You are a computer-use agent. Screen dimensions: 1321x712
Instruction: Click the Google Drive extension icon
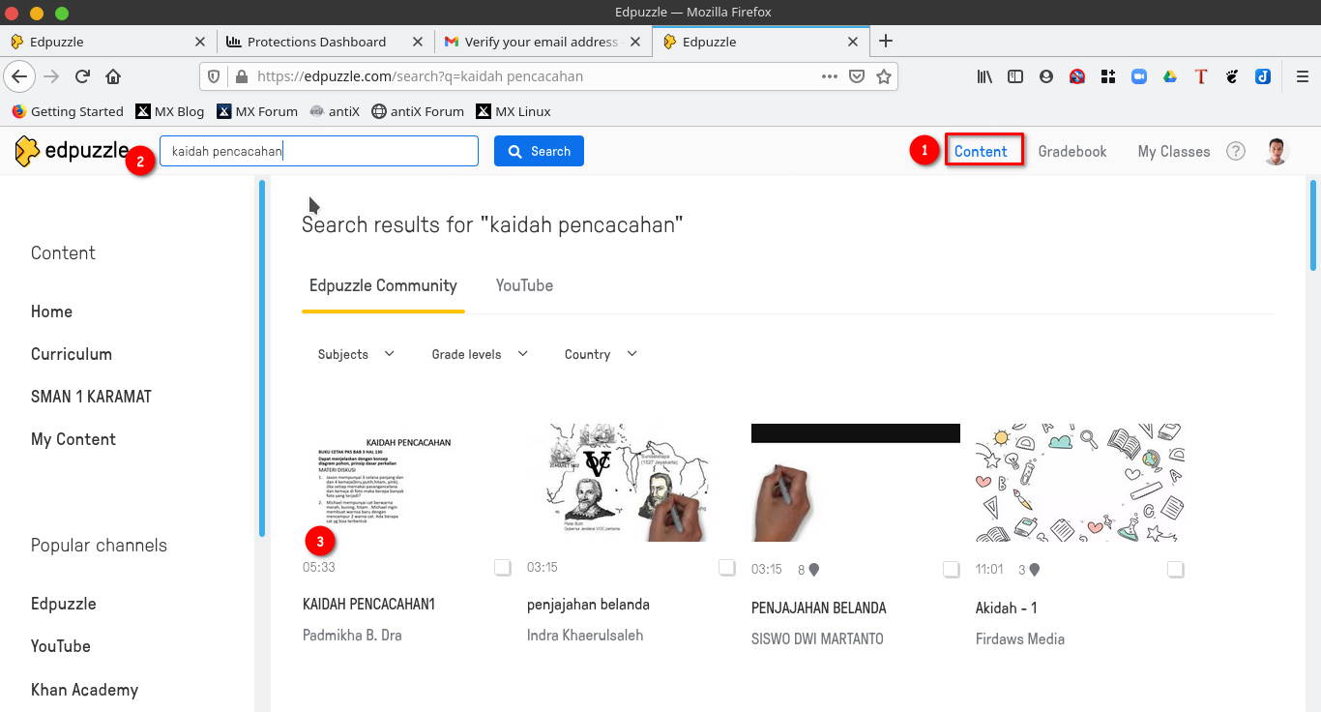(1170, 76)
